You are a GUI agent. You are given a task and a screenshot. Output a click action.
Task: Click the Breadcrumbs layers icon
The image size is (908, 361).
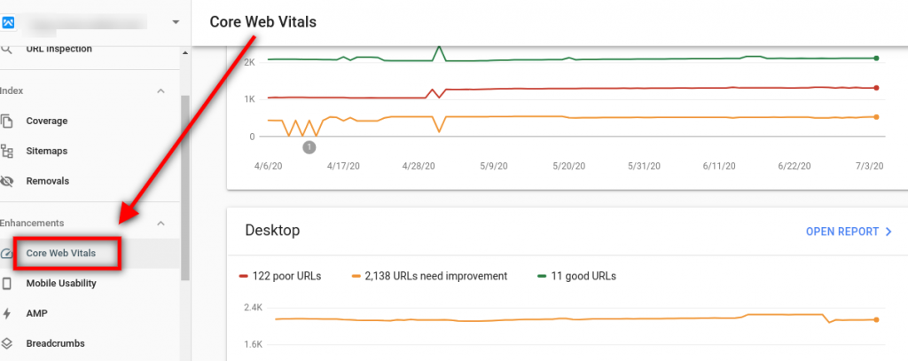7,343
